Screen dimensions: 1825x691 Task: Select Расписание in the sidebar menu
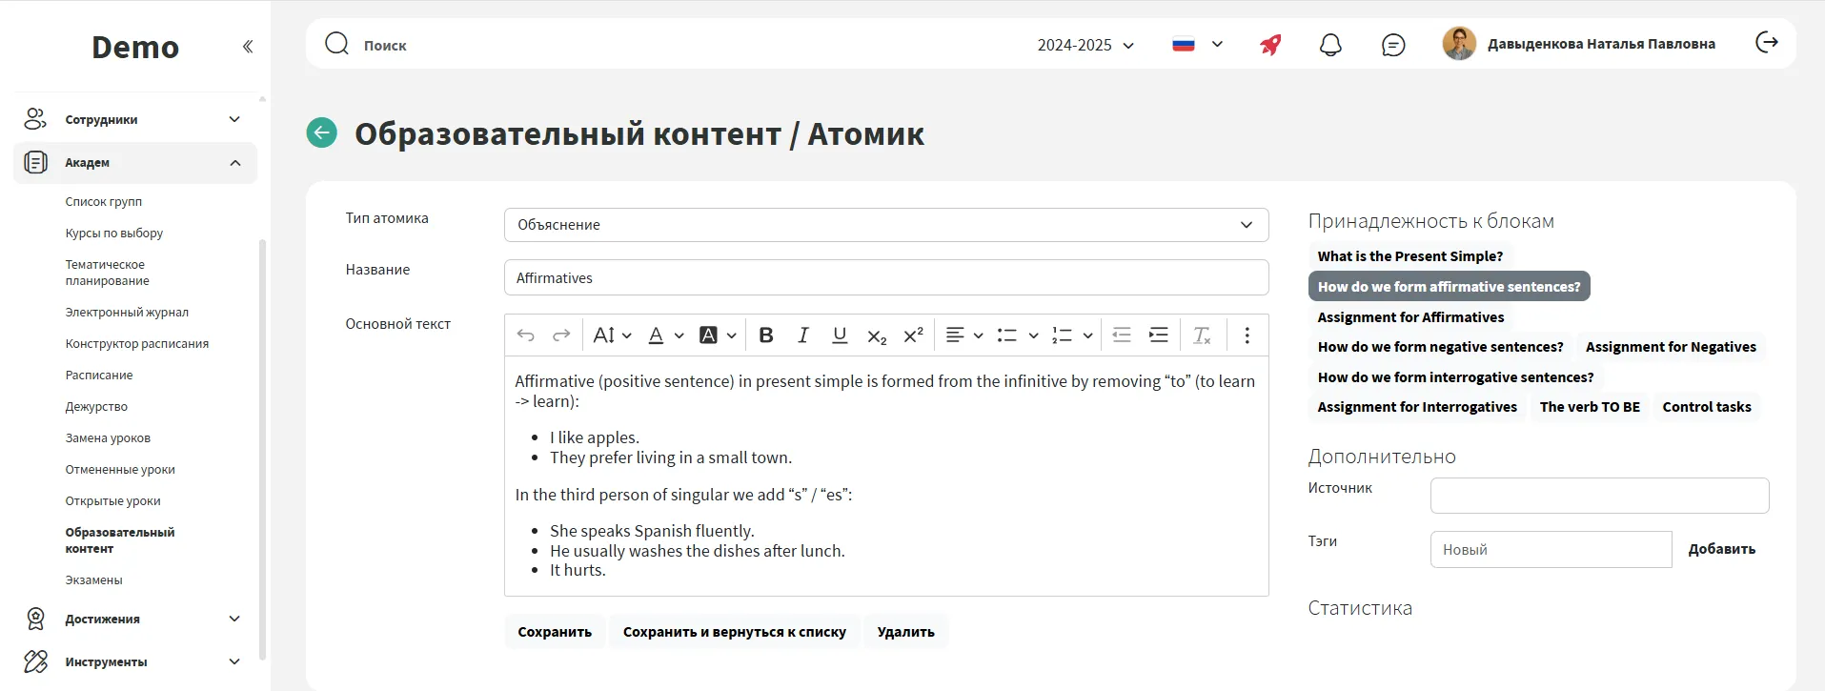[99, 375]
